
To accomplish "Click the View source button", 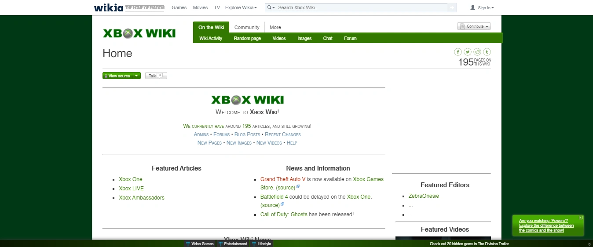I will click(x=118, y=76).
